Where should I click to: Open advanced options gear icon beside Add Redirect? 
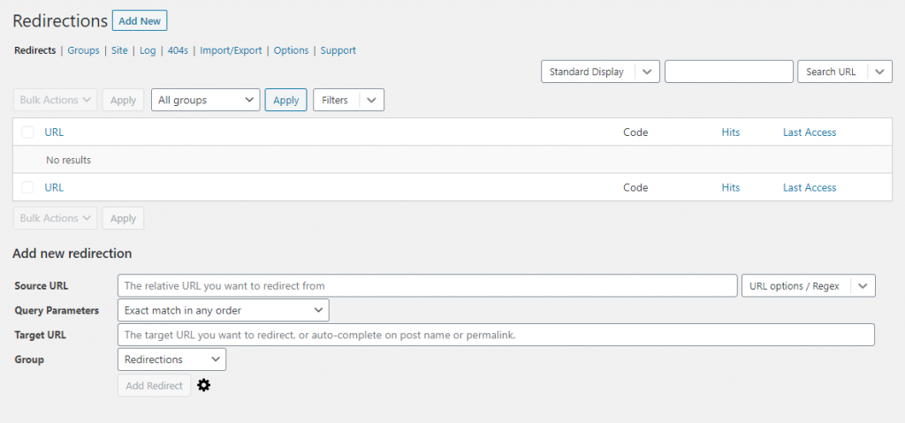204,386
